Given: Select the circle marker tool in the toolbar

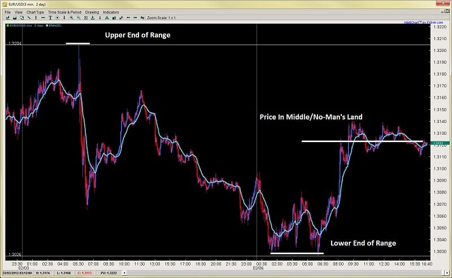Looking at the screenshot, I should (x=58, y=18).
